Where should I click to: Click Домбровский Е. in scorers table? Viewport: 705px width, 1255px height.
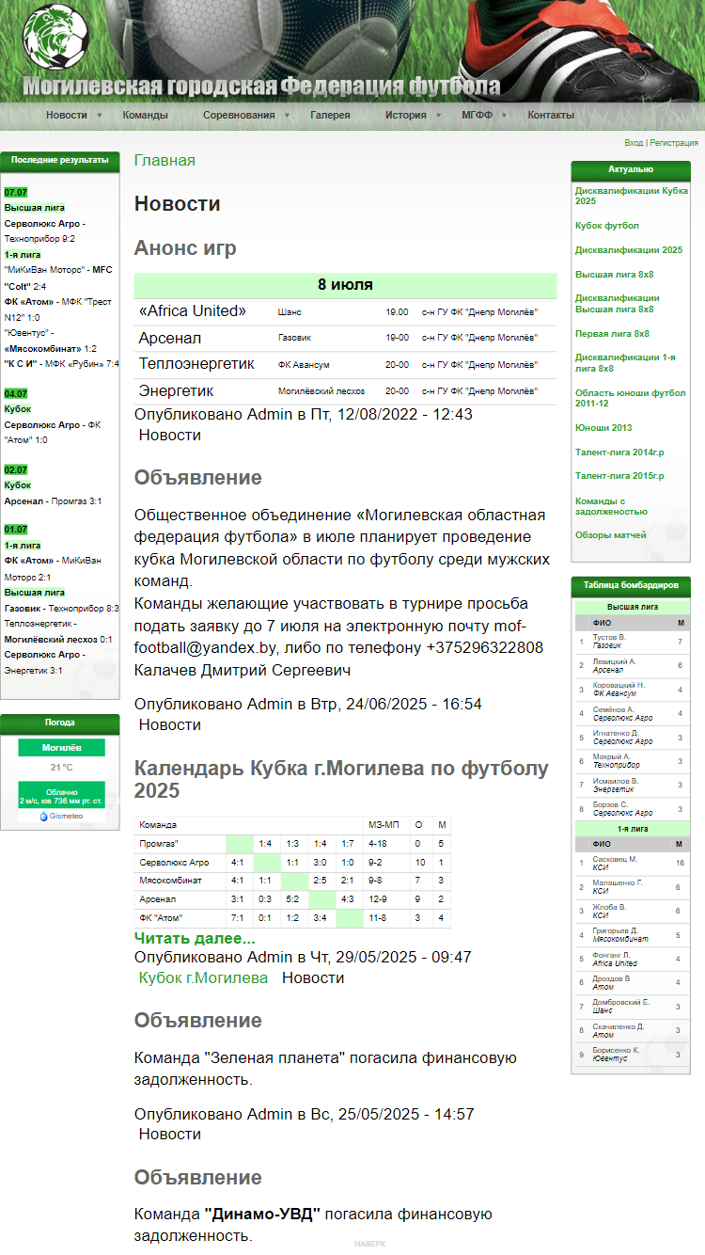621,1002
